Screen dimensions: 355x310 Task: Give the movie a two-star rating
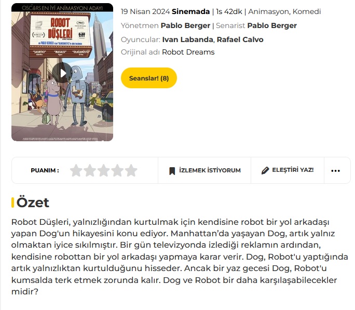tap(90, 170)
